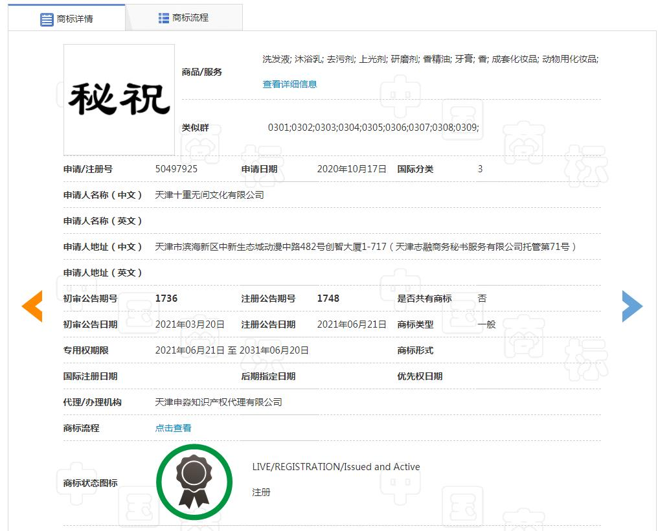
Task: Select the registration number 50497925
Action: [176, 169]
